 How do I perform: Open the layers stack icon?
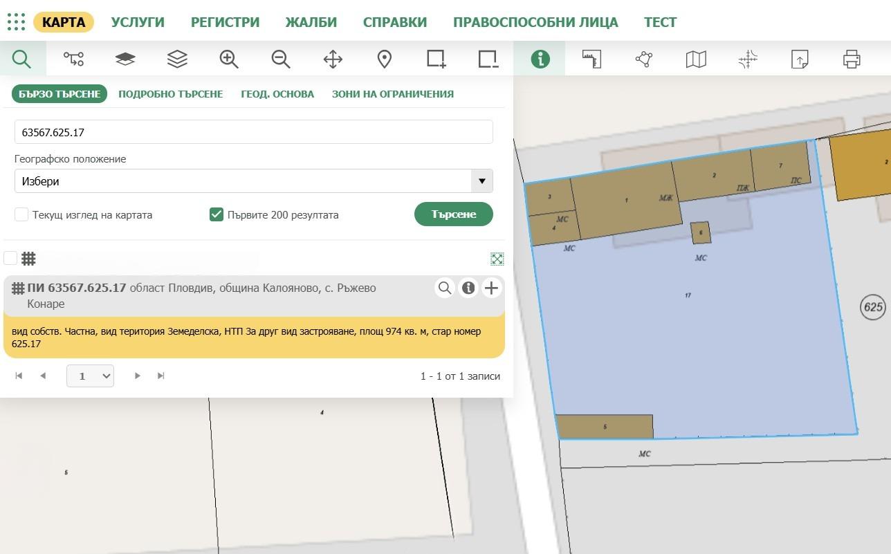(x=177, y=59)
